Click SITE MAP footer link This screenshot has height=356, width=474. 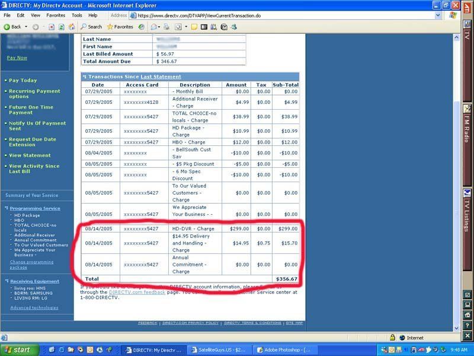coord(294,323)
